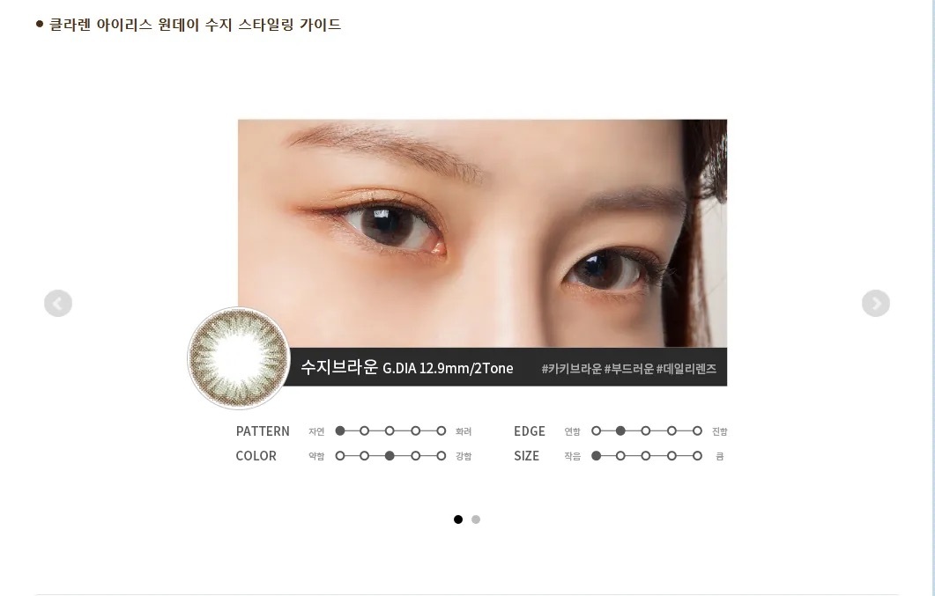The height and width of the screenshot is (596, 935).
Task: Click the circular brown lens thumbnail
Action: coord(239,357)
